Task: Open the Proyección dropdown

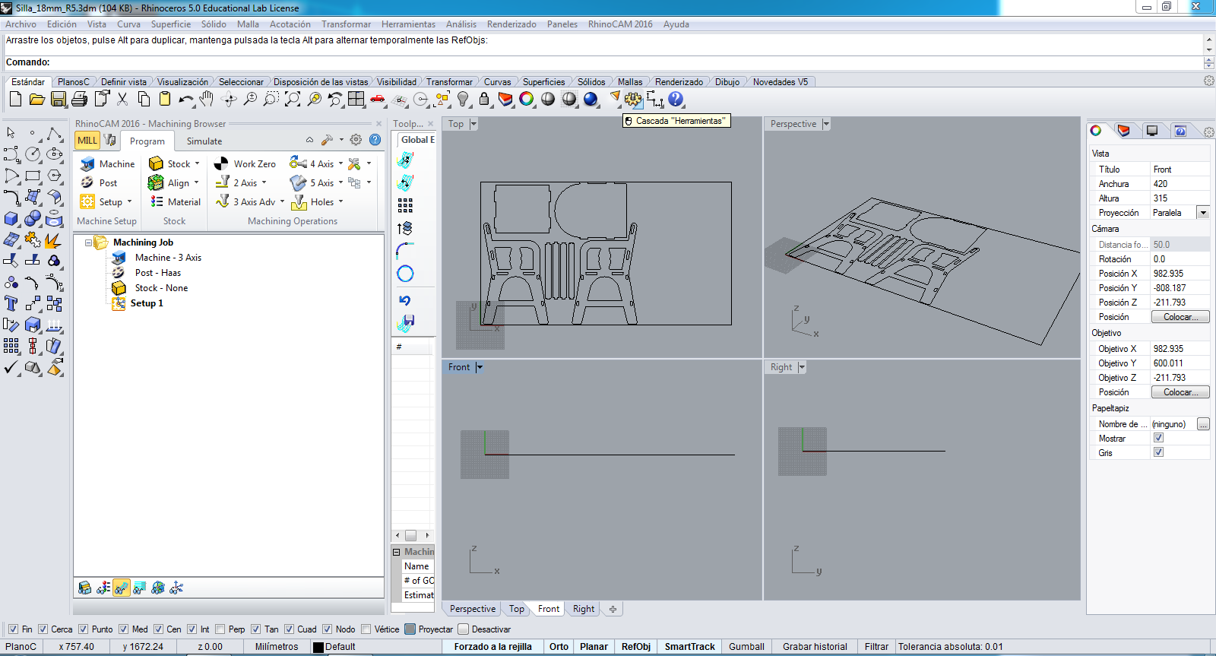Action: coord(1202,213)
